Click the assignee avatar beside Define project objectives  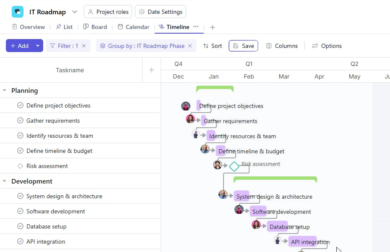tap(186, 106)
